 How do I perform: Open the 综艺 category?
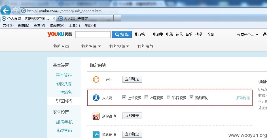coord(179,34)
